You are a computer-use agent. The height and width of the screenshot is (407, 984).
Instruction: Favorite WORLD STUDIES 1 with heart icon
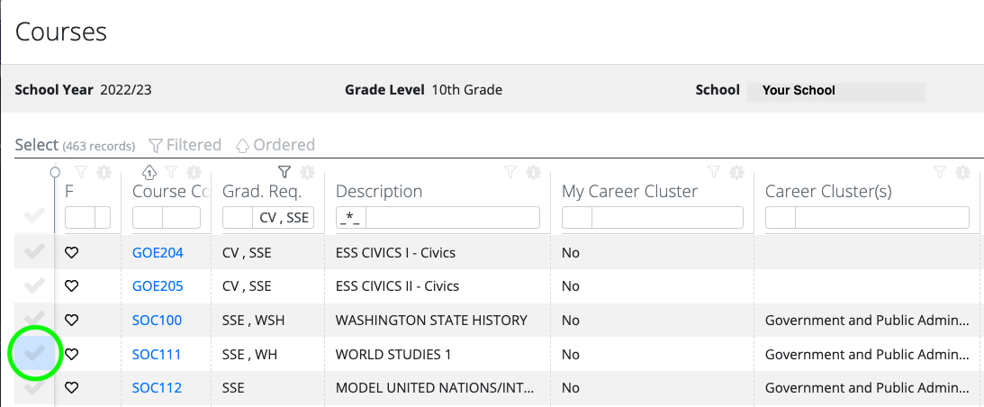tap(71, 354)
